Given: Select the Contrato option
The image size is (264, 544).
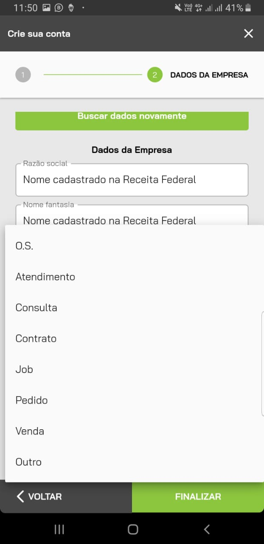Looking at the screenshot, I should 36,339.
